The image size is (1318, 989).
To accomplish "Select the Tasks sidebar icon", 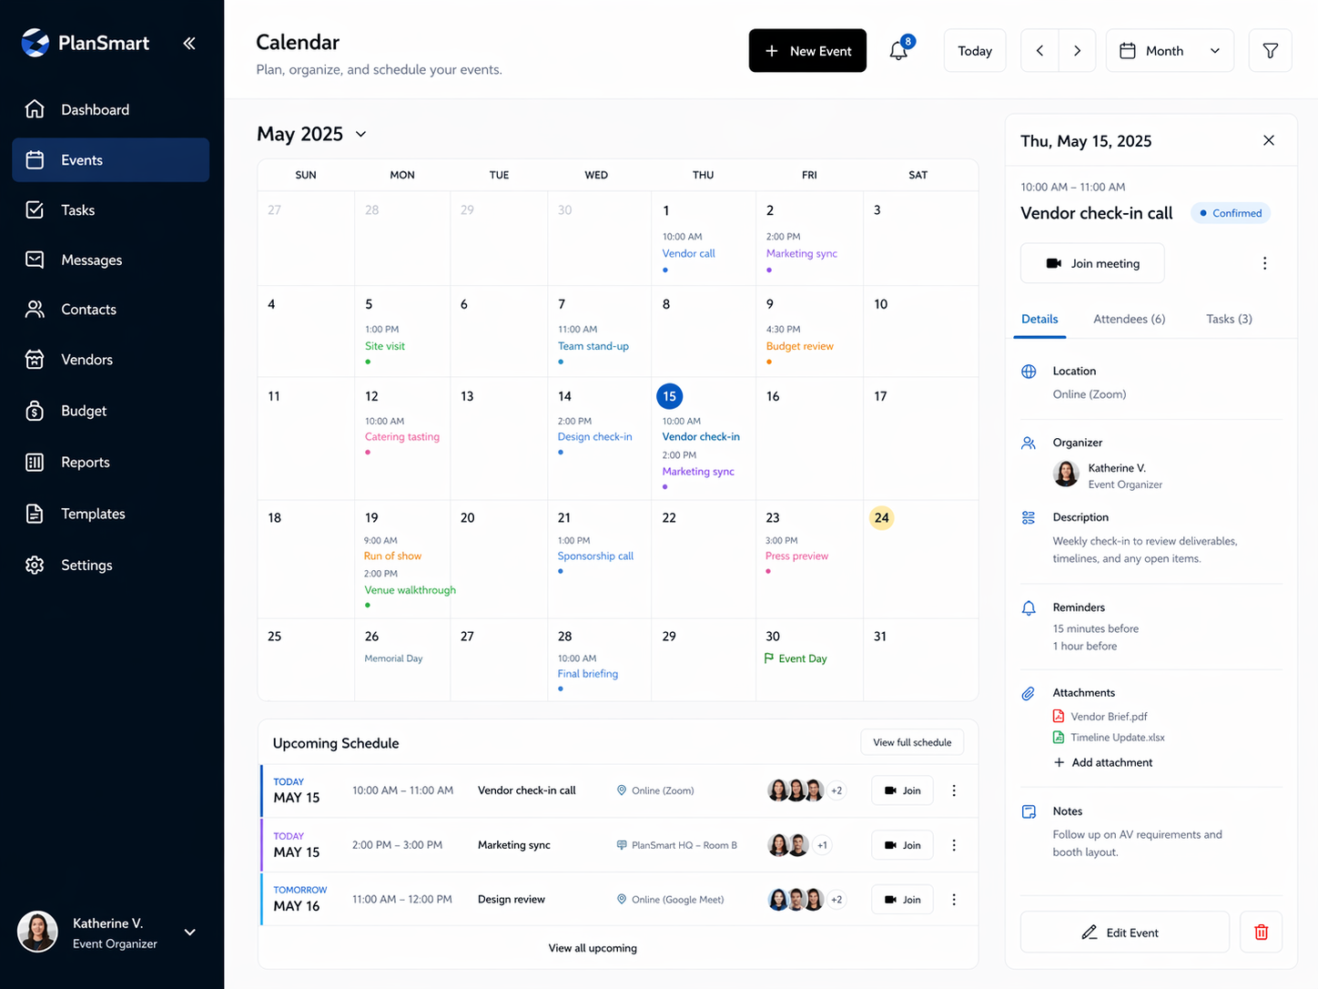I will pos(34,209).
